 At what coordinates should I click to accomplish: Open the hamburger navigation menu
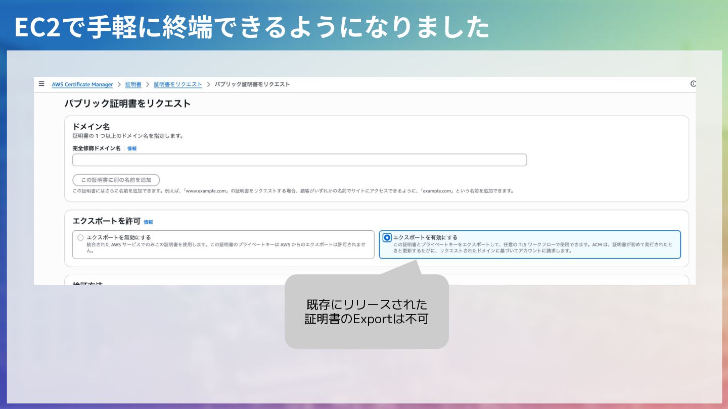tap(41, 84)
